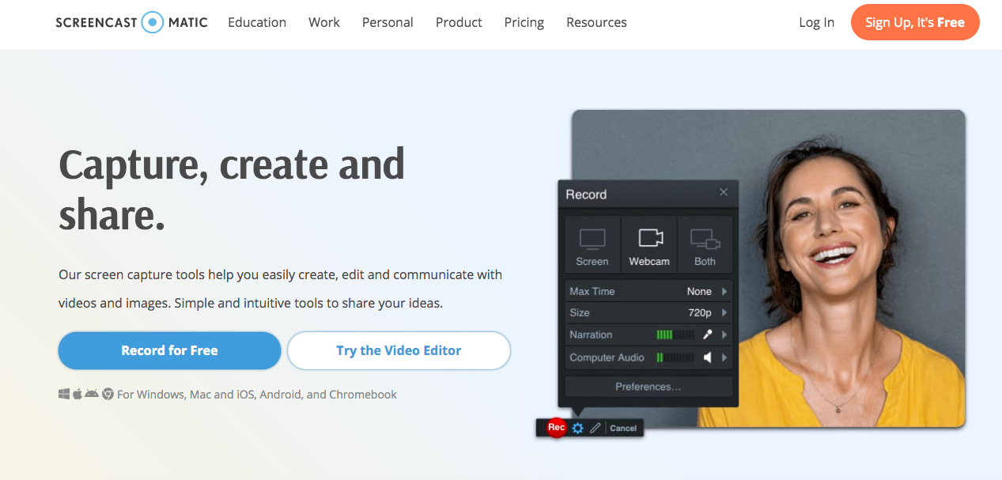Click the Record panel title text
Image resolution: width=1002 pixels, height=480 pixels.
[586, 195]
